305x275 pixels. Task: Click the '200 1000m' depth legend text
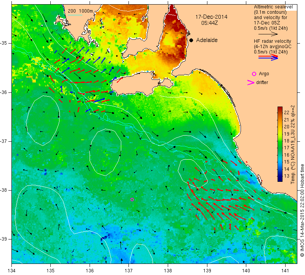click(x=80, y=11)
